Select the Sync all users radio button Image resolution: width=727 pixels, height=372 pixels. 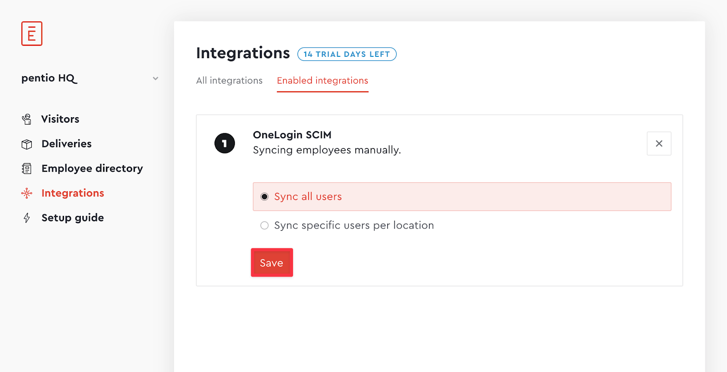(264, 197)
